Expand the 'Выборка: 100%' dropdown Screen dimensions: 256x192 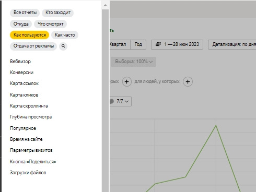point(133,62)
